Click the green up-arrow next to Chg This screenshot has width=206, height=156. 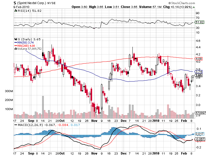[x=194, y=7]
